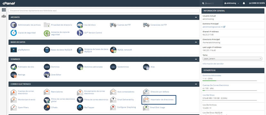Open the Publicador de sitio icon
Image resolution: width=266 pixels, height=115 pixels.
click(13, 67)
